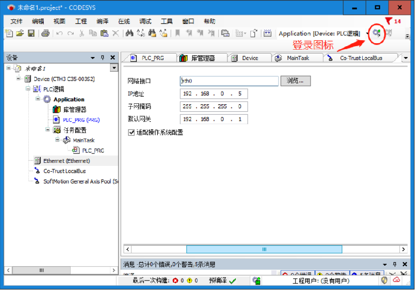Click the Logout icon beside login
The width and height of the screenshot is (415, 290).
pyautogui.click(x=389, y=33)
